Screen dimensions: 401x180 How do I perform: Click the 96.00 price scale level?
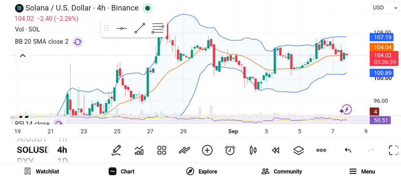coord(381,101)
